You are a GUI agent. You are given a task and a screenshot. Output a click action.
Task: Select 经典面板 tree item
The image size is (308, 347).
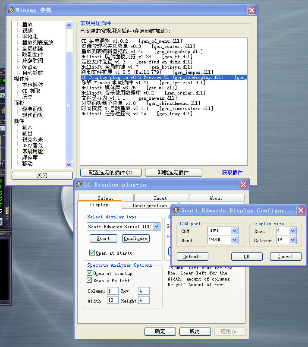[32, 109]
